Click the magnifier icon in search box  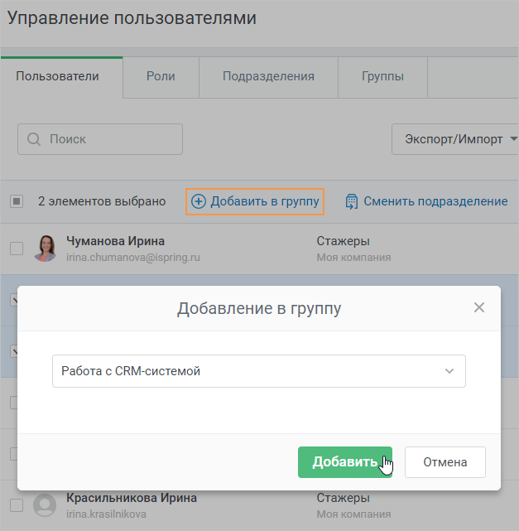pyautogui.click(x=34, y=139)
